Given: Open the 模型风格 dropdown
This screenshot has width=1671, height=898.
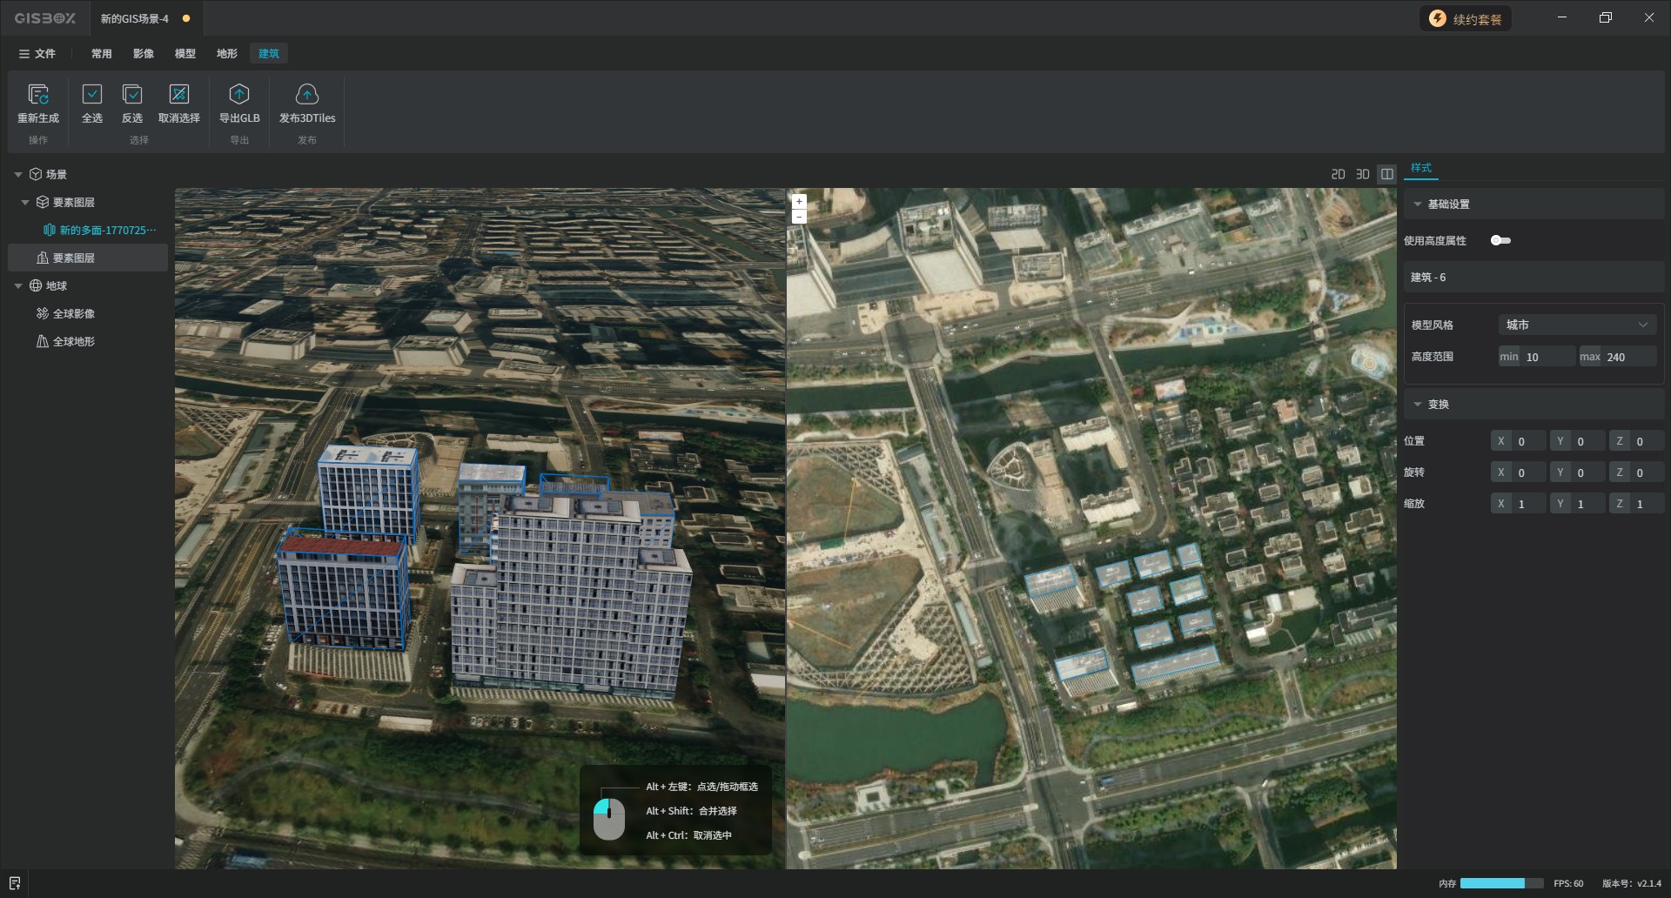Looking at the screenshot, I should pyautogui.click(x=1576, y=325).
